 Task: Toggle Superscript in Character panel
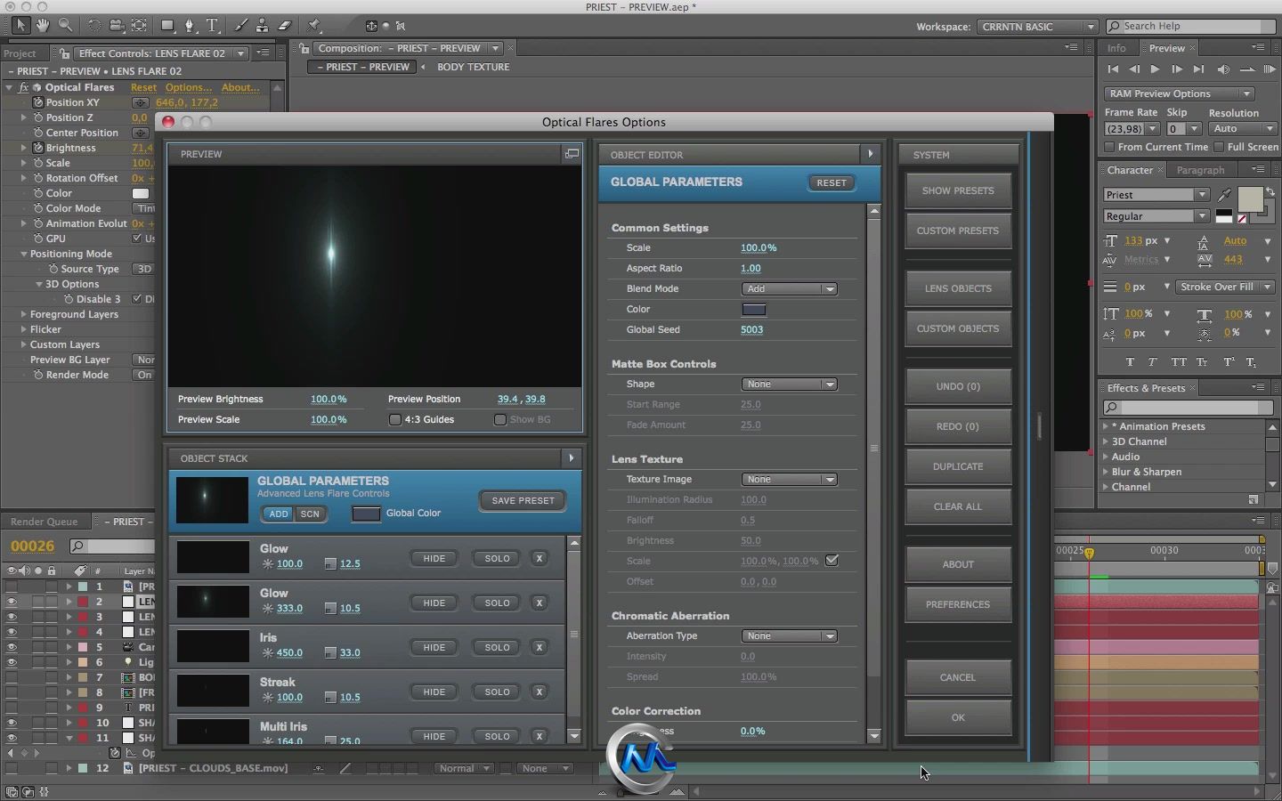pos(1229,362)
